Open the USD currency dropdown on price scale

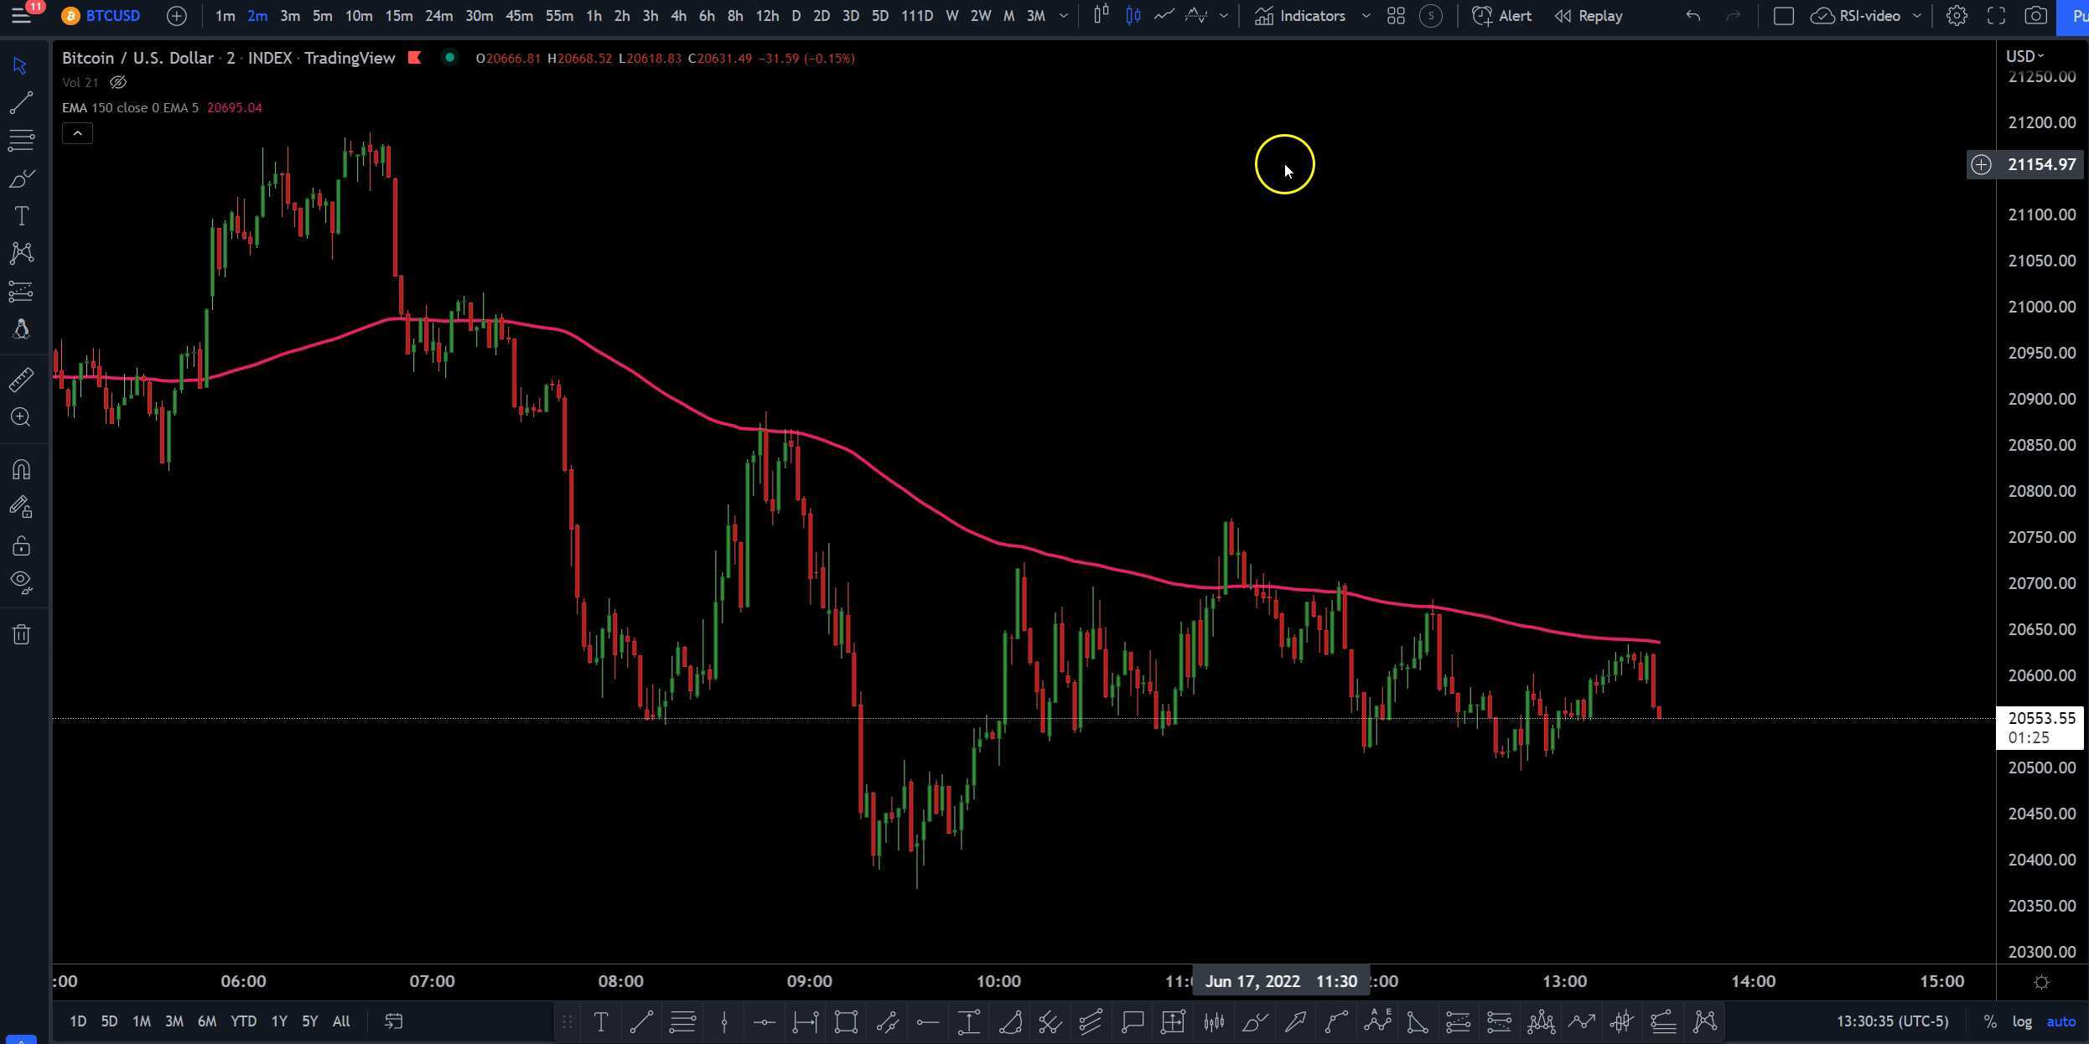click(2024, 56)
